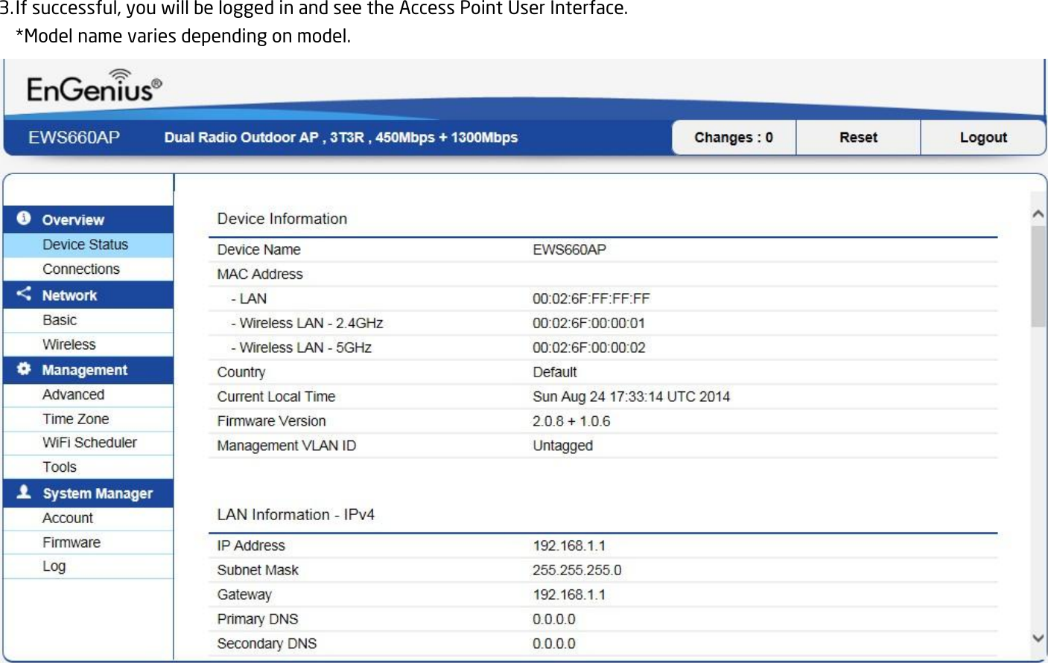The image size is (1048, 663).
Task: Click the Device Information heading
Action: [282, 219]
